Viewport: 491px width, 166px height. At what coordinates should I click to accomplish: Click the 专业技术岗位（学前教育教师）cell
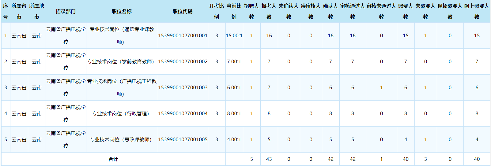point(122,61)
